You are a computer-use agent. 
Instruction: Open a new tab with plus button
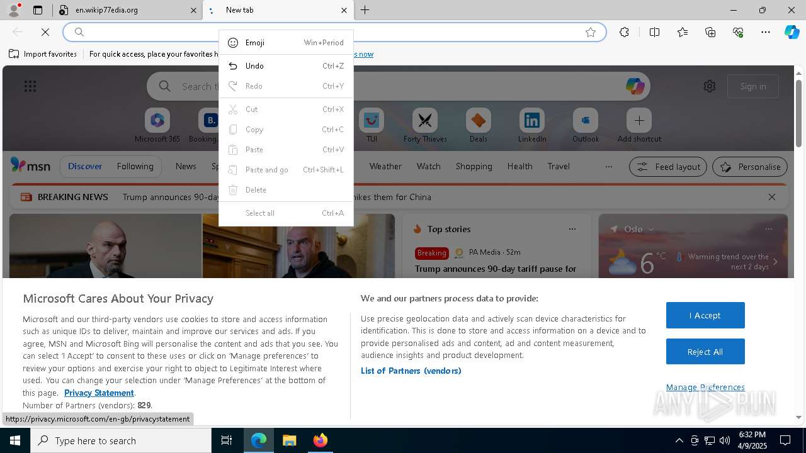(365, 10)
